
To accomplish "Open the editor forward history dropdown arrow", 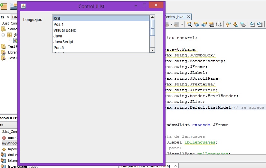I will pyautogui.click(x=182, y=25).
